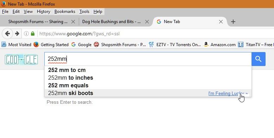Open the EZTV bookmark
Viewport: 274px width, 138px height.
174,45
